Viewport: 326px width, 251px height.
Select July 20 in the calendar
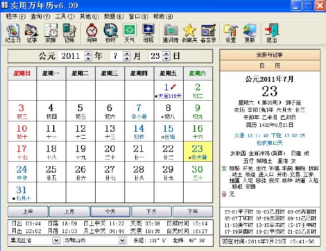(x=110, y=152)
